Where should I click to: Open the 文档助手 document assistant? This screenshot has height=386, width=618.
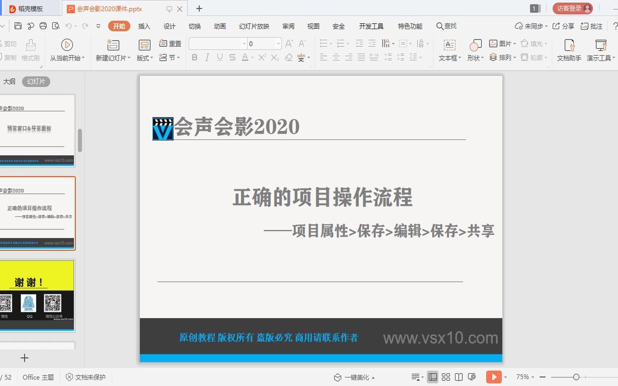[x=569, y=50]
